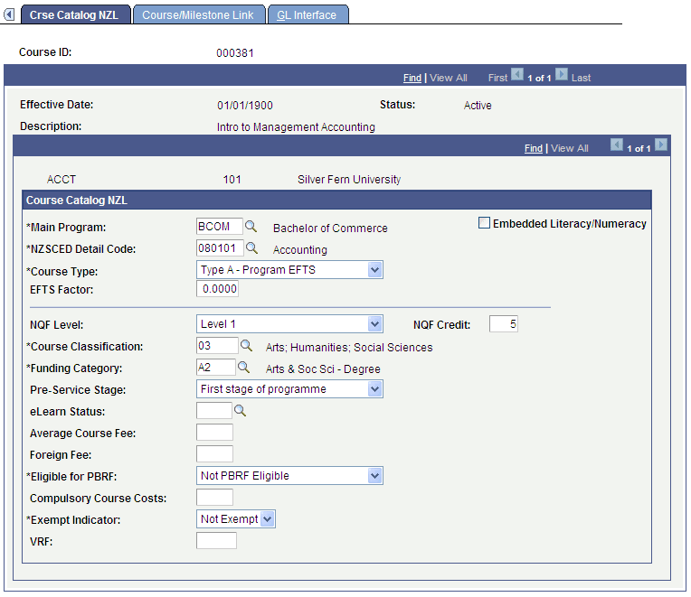The width and height of the screenshot is (691, 597).
Task: Click the Average Course Fee field
Action: 214,433
